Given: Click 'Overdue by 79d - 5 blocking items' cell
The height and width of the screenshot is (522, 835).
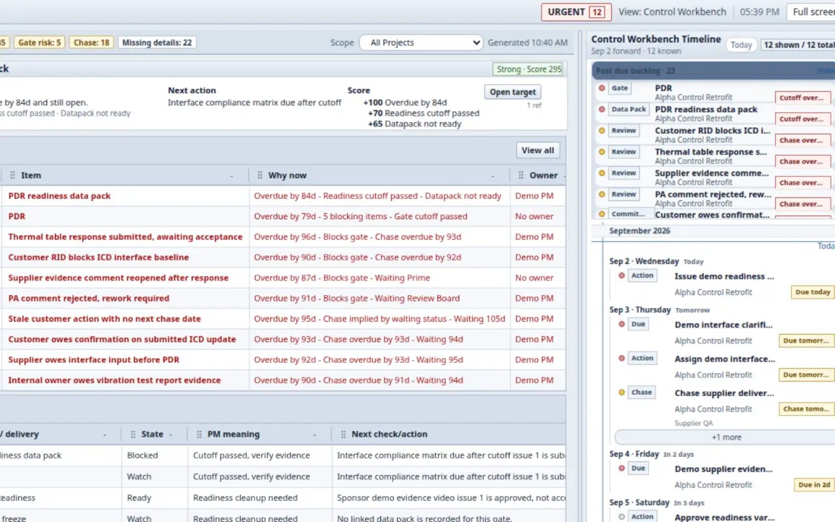Looking at the screenshot, I should coord(380,216).
